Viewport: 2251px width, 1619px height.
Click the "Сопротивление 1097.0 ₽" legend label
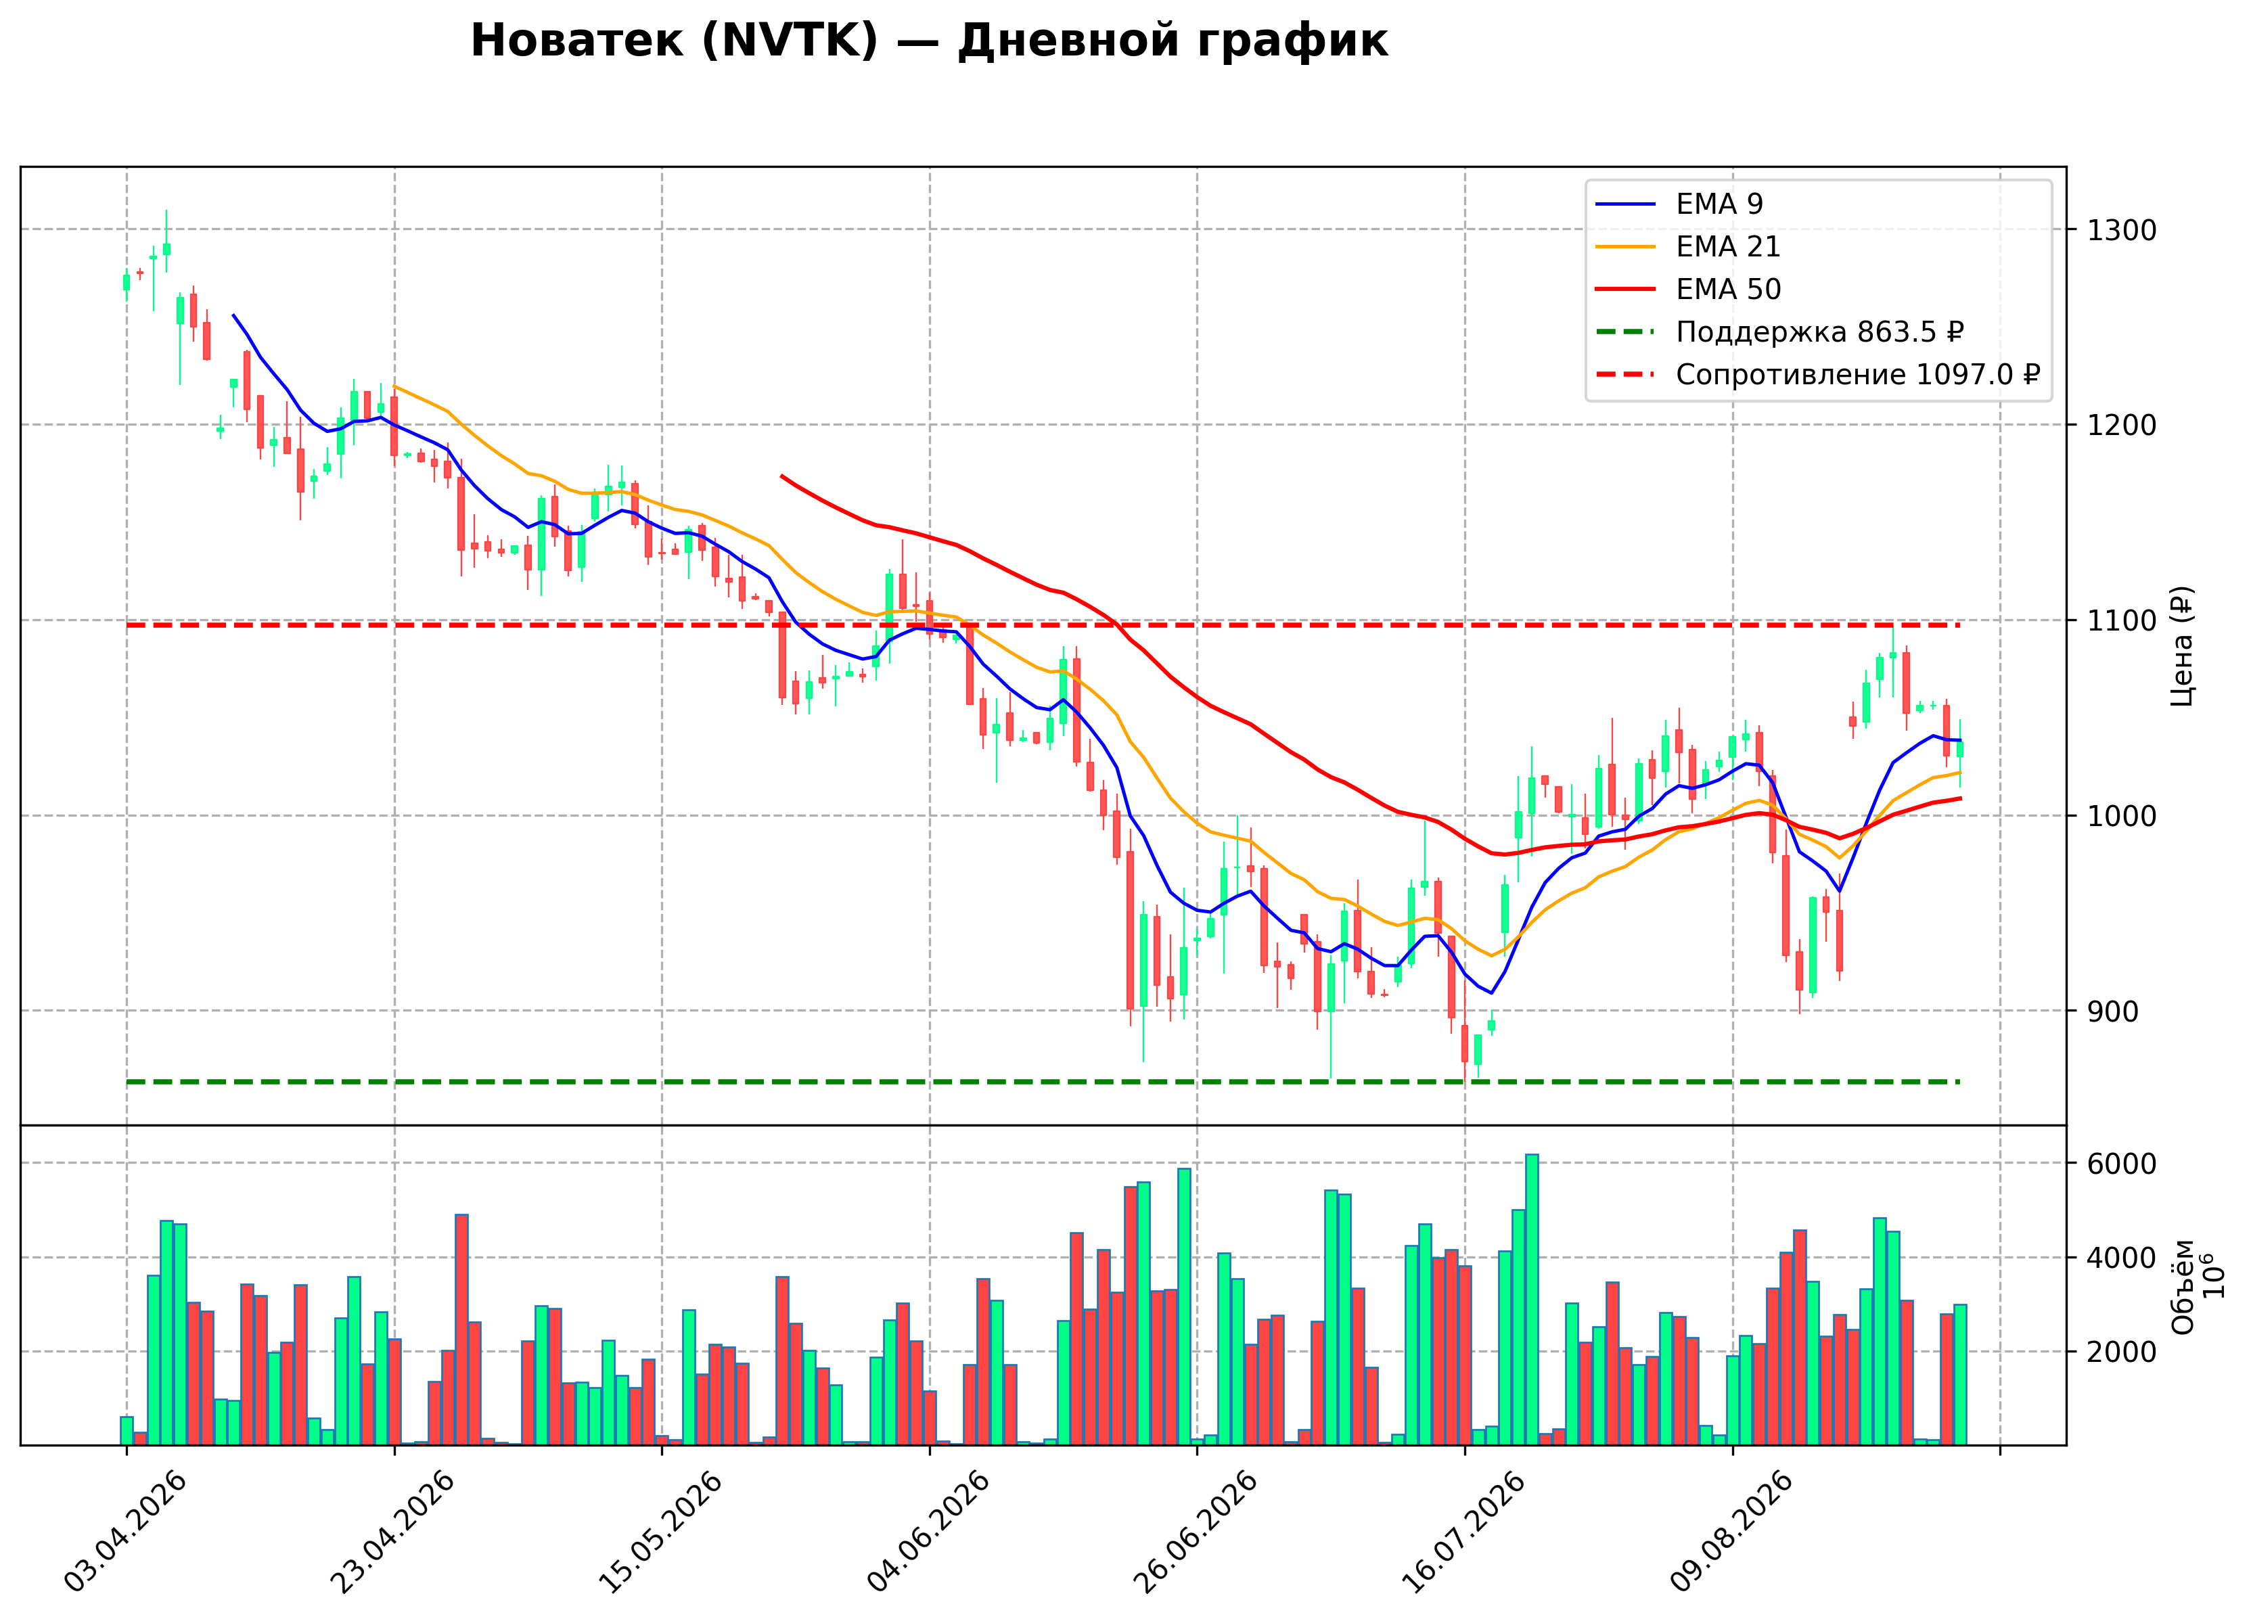(1858, 375)
